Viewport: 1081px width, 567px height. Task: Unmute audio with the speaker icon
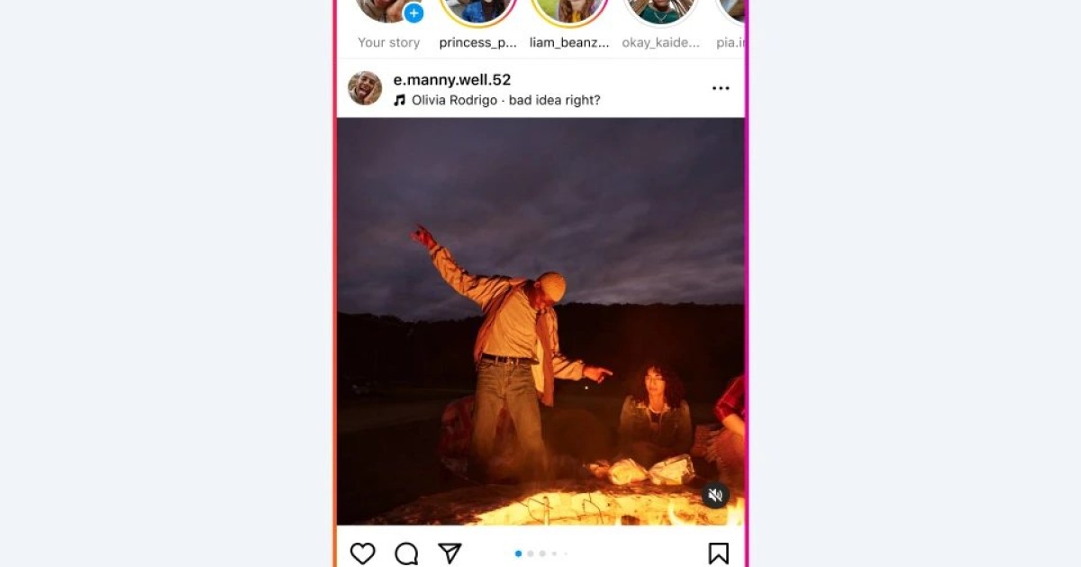click(x=715, y=495)
